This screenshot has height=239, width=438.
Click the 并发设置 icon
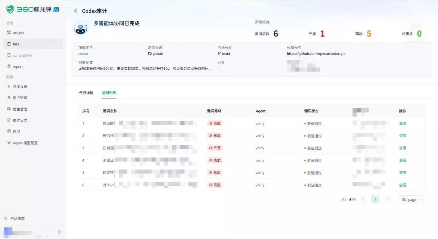click(9, 87)
